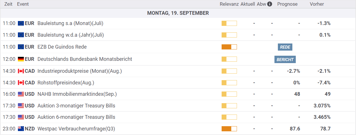The image size is (356, 135).
Task: Click the New Zealand flag beside Westpac
Action: [x=21, y=129]
